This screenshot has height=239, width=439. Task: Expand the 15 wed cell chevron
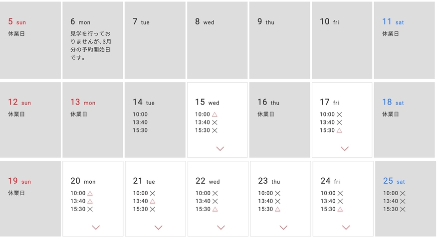pyautogui.click(x=220, y=149)
